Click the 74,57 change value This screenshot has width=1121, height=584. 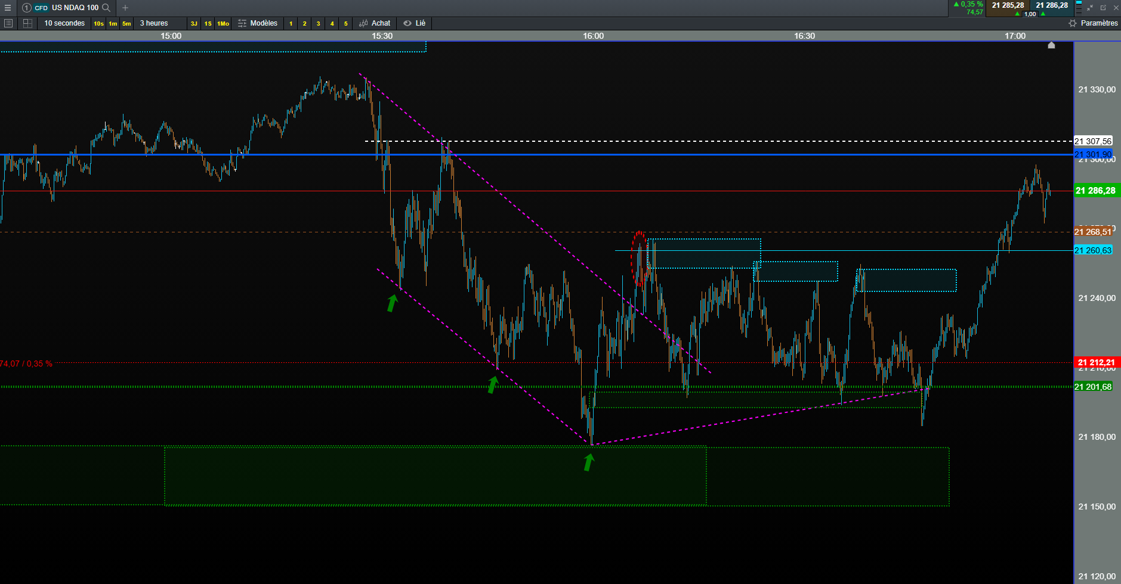click(975, 12)
